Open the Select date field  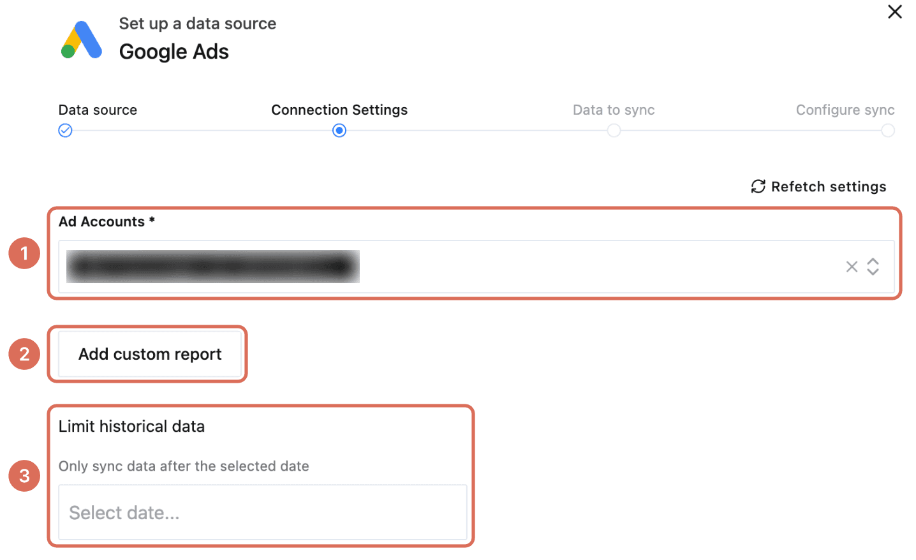[263, 512]
